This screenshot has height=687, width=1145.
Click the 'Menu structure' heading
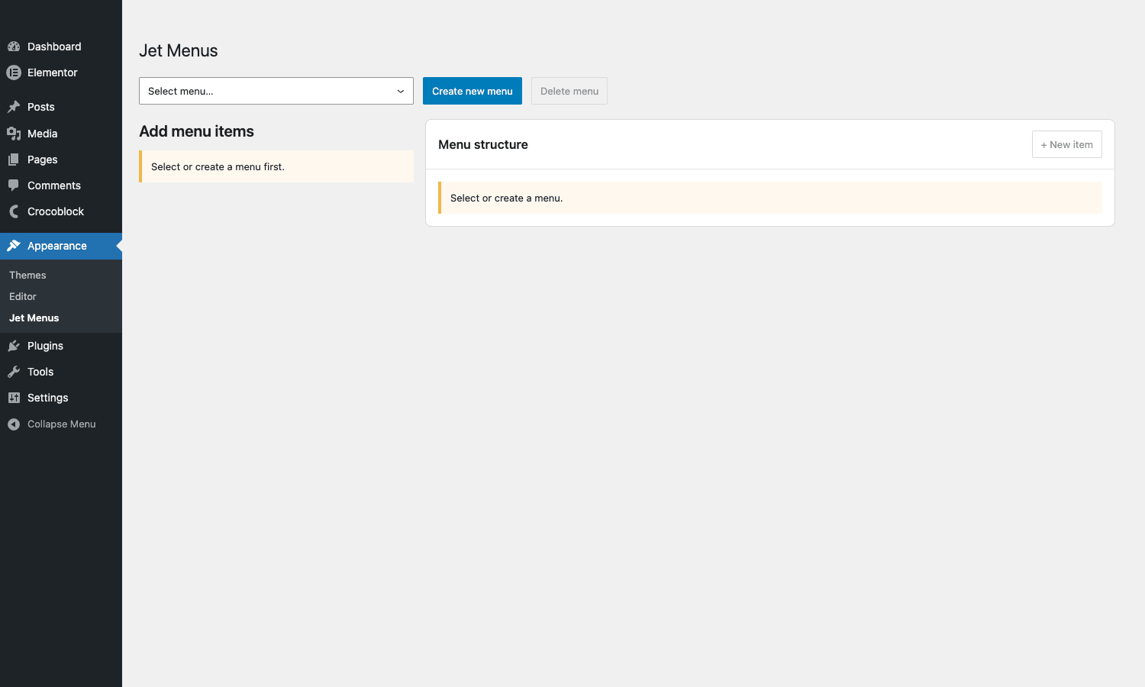[483, 144]
